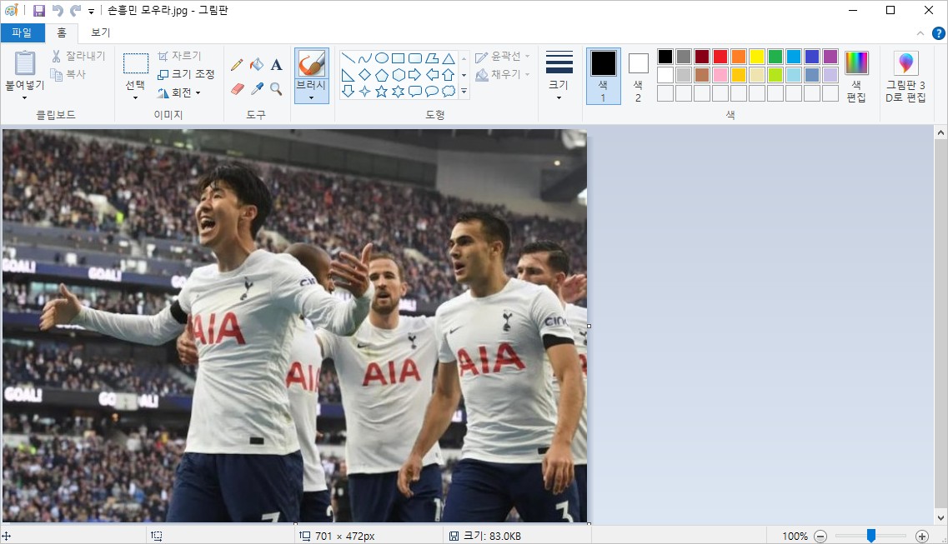The image size is (948, 544).
Task: Open Edit colors (색 편집)
Action: [x=856, y=77]
